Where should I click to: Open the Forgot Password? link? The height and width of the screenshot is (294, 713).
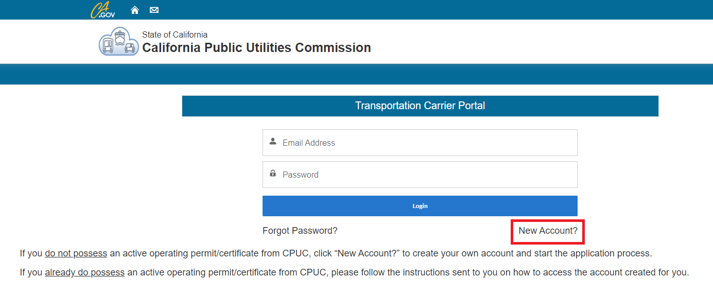(300, 231)
